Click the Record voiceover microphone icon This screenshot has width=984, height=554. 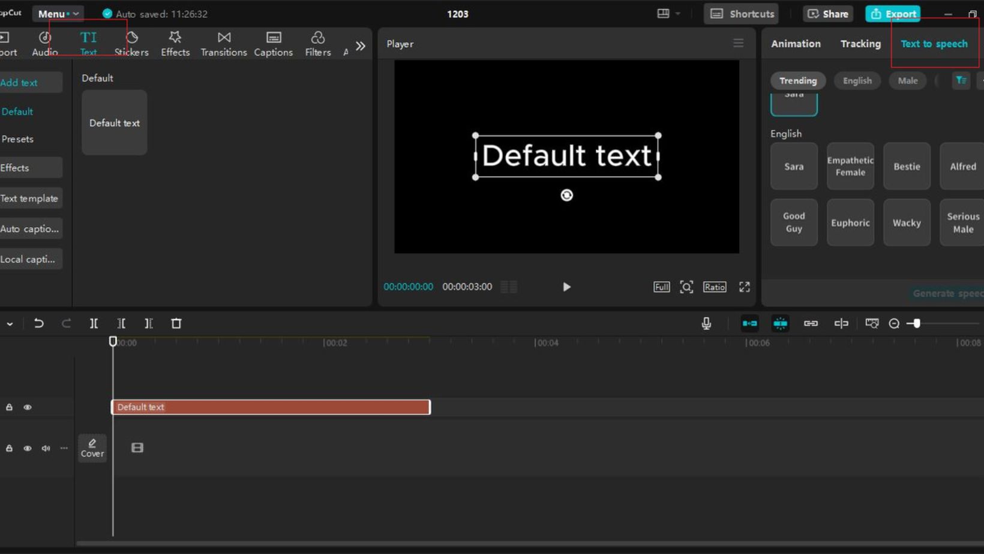[707, 324]
